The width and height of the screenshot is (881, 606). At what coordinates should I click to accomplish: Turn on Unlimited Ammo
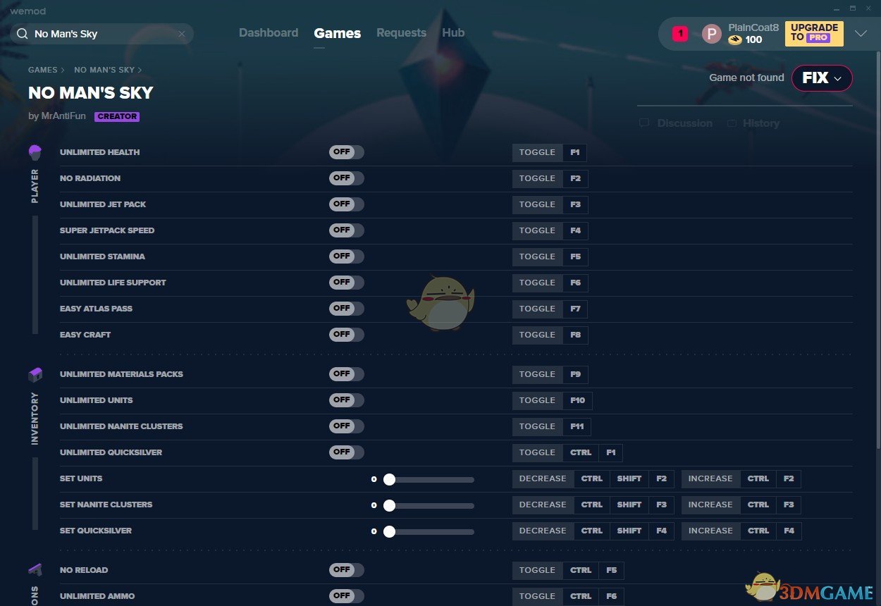(x=347, y=596)
